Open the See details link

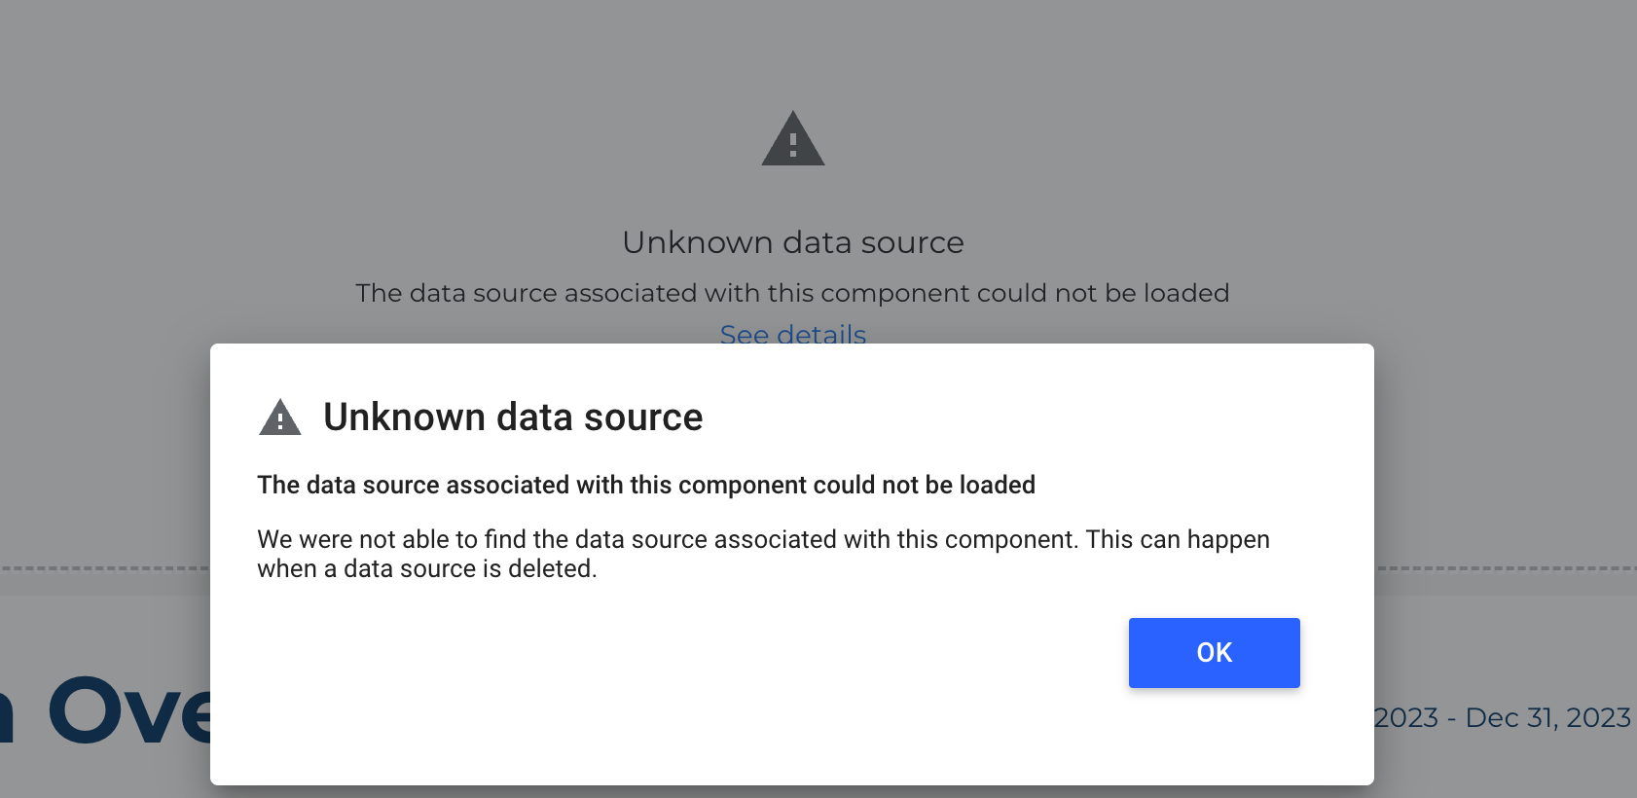click(792, 333)
